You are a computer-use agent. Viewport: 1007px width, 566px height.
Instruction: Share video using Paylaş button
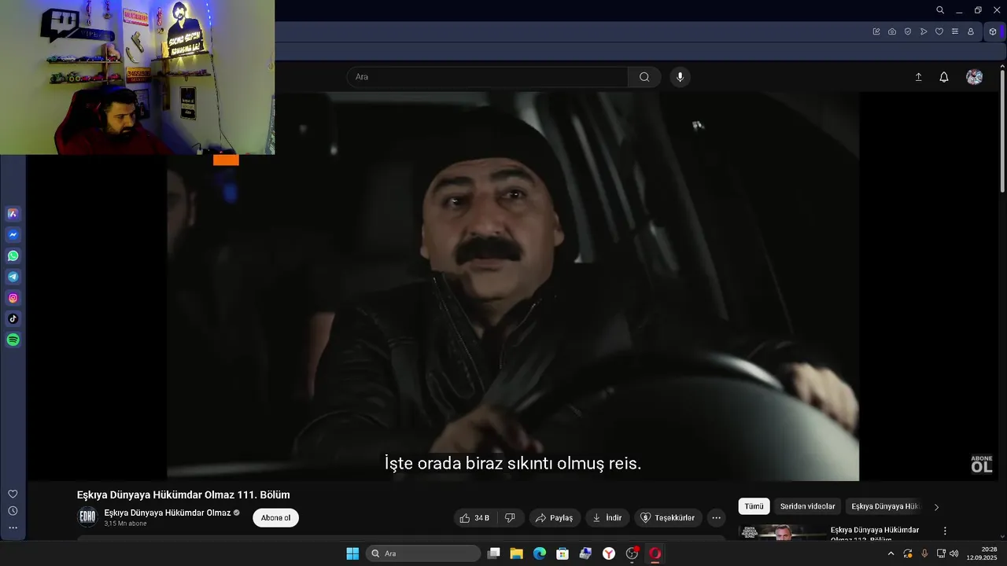[x=555, y=518]
